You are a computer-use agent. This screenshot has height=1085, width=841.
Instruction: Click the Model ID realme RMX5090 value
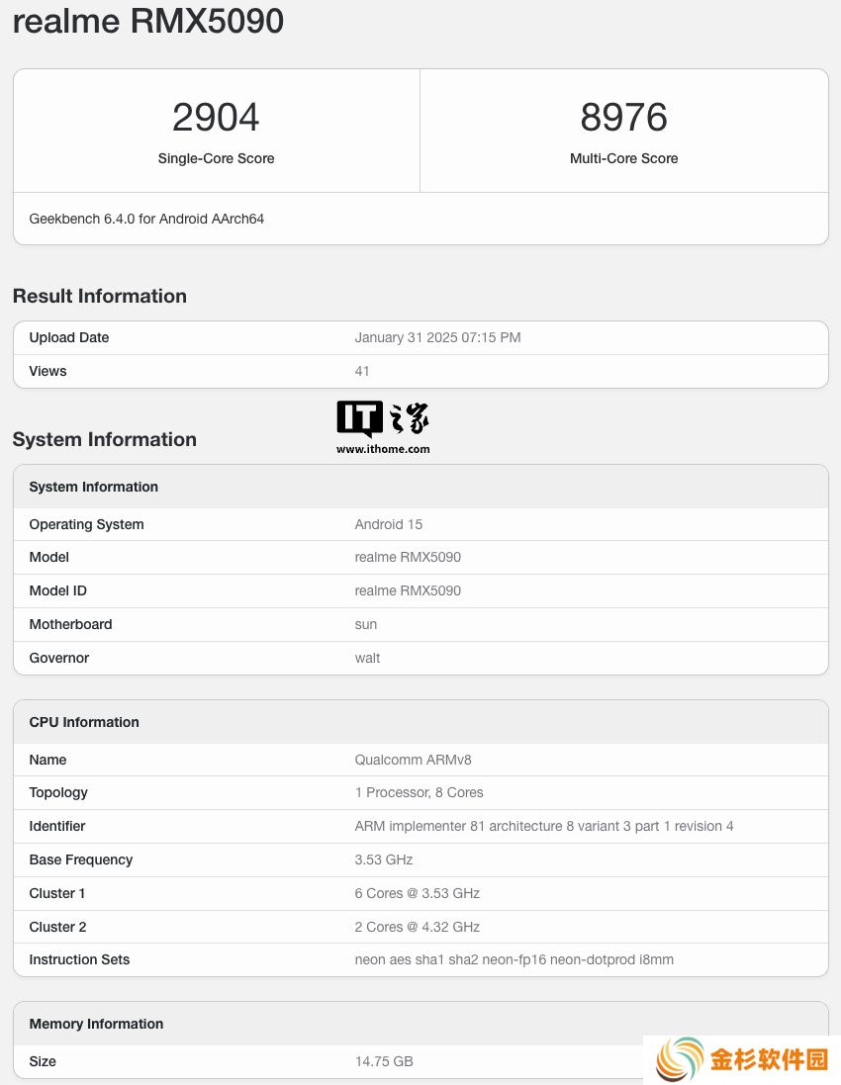(x=408, y=590)
